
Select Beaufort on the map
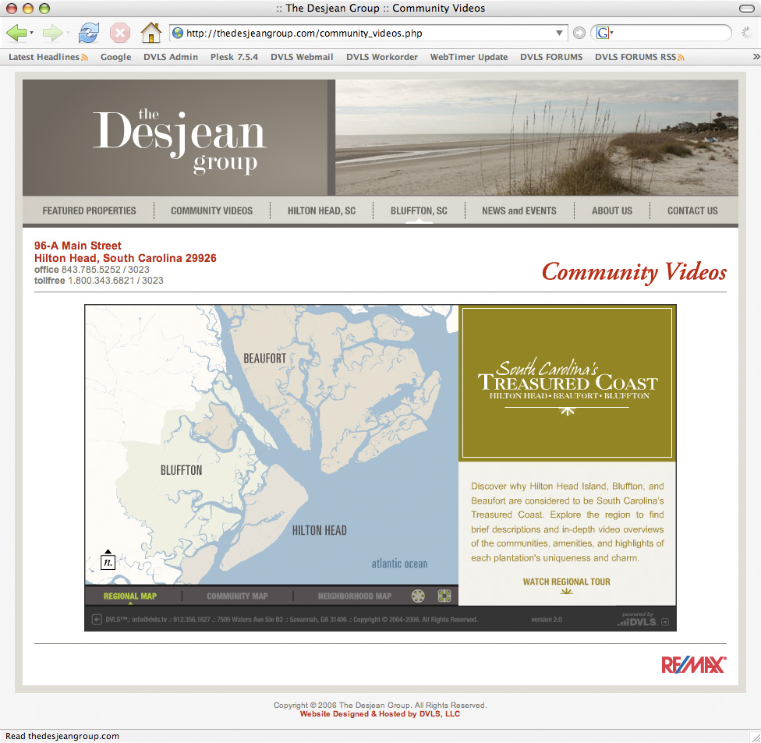tap(264, 359)
